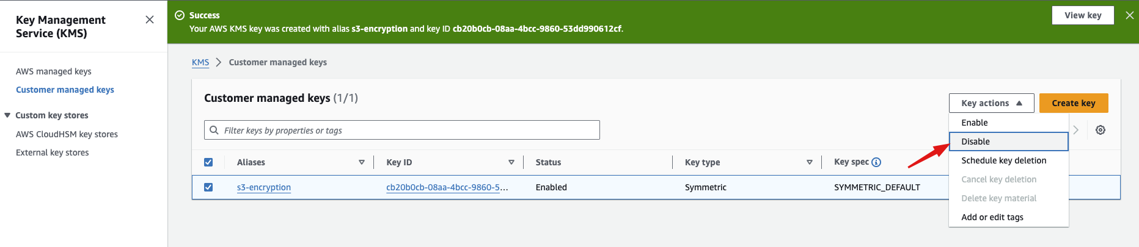Open table preferences gear icon
Viewport: 1139px width, 247px height.
(1100, 130)
